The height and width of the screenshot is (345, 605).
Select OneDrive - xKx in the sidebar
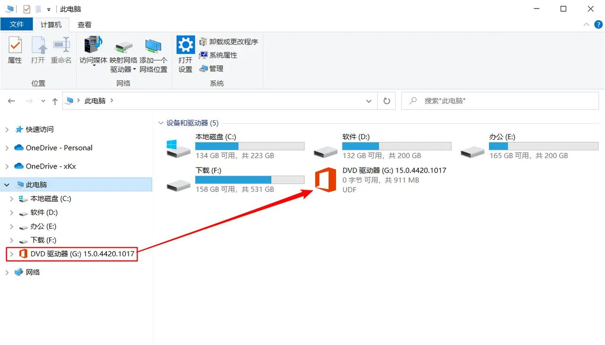point(51,166)
